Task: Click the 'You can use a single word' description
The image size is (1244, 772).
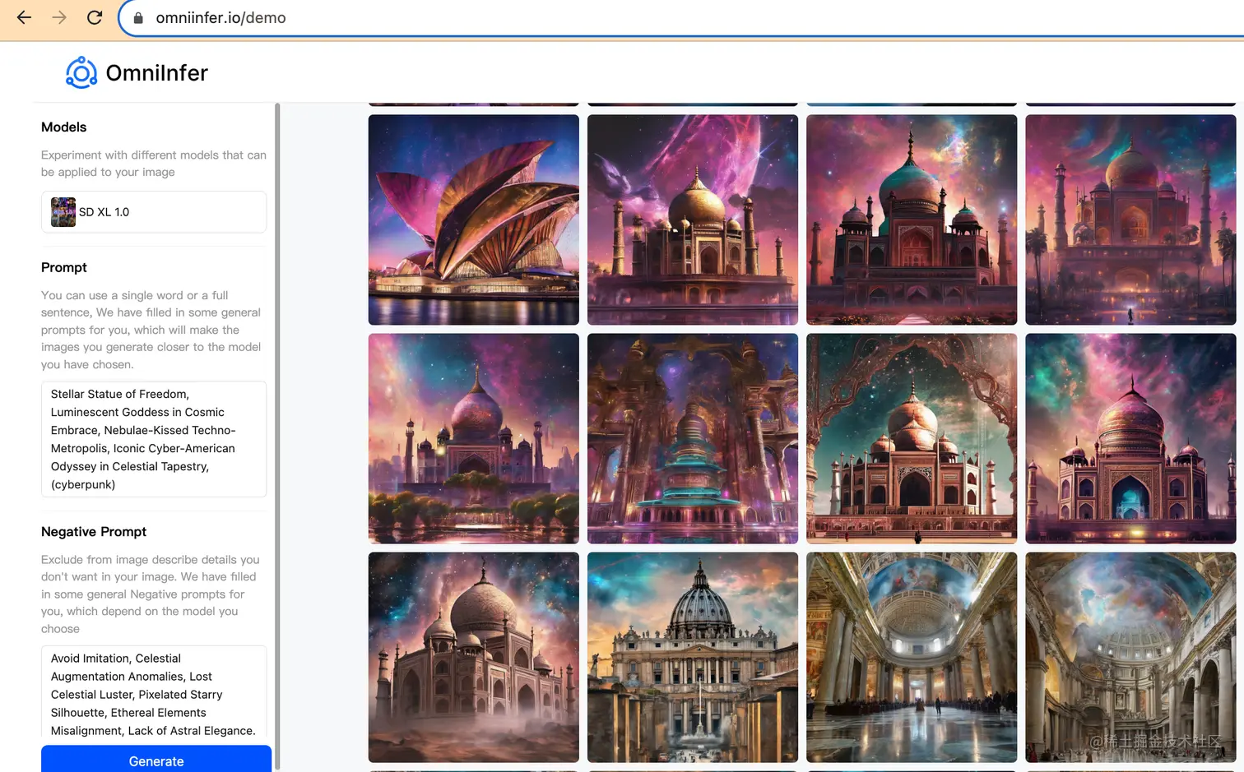Action: tap(151, 330)
